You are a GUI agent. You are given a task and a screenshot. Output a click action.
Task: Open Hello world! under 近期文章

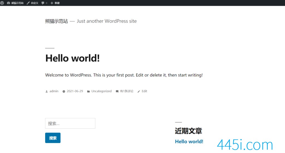tap(189, 142)
